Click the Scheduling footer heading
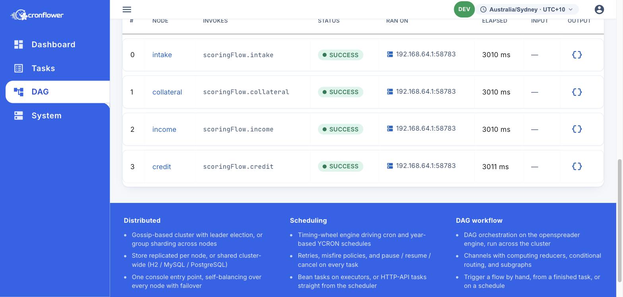 [308, 220]
